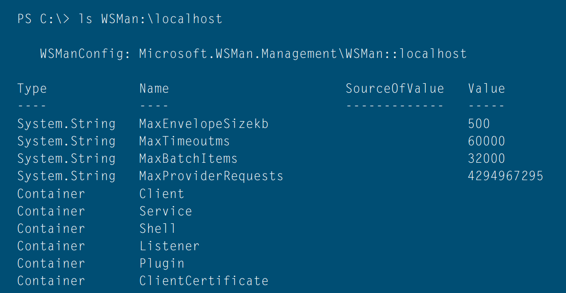This screenshot has width=566, height=293.
Task: Click the value 4294967295
Action: click(505, 176)
